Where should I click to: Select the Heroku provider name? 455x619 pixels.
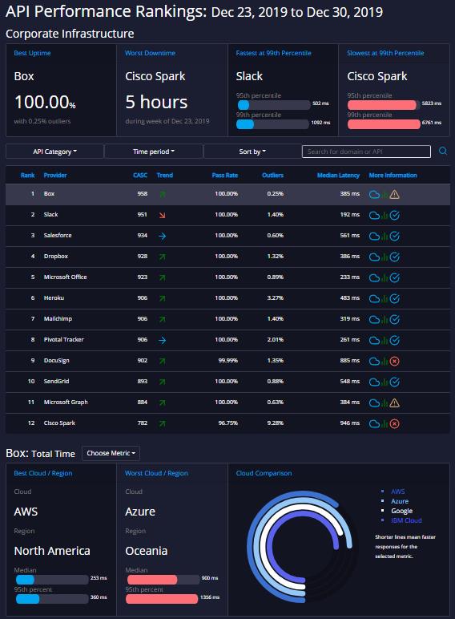[x=54, y=297]
